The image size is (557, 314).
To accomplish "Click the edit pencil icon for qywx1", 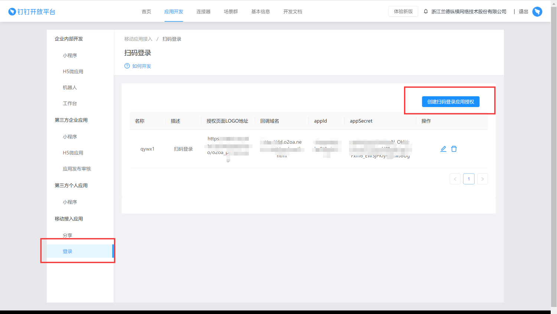I will (x=443, y=148).
